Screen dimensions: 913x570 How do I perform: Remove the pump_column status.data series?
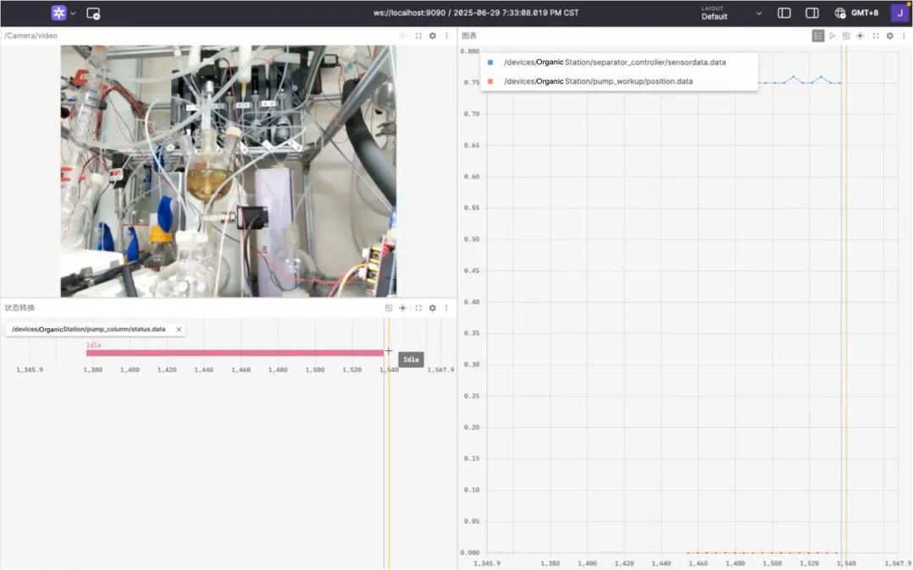tap(178, 329)
